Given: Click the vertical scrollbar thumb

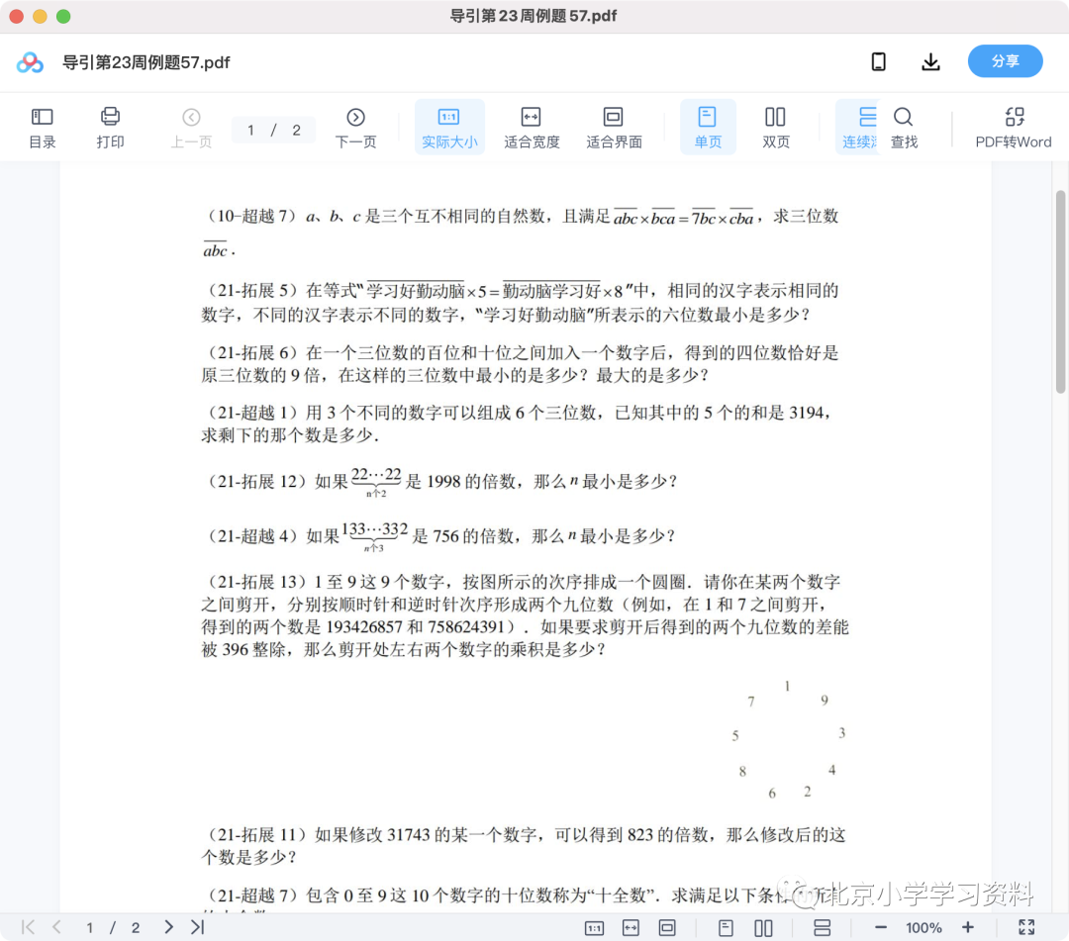Looking at the screenshot, I should [1060, 292].
